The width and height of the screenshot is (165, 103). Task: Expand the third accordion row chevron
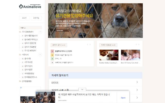coord(137,98)
